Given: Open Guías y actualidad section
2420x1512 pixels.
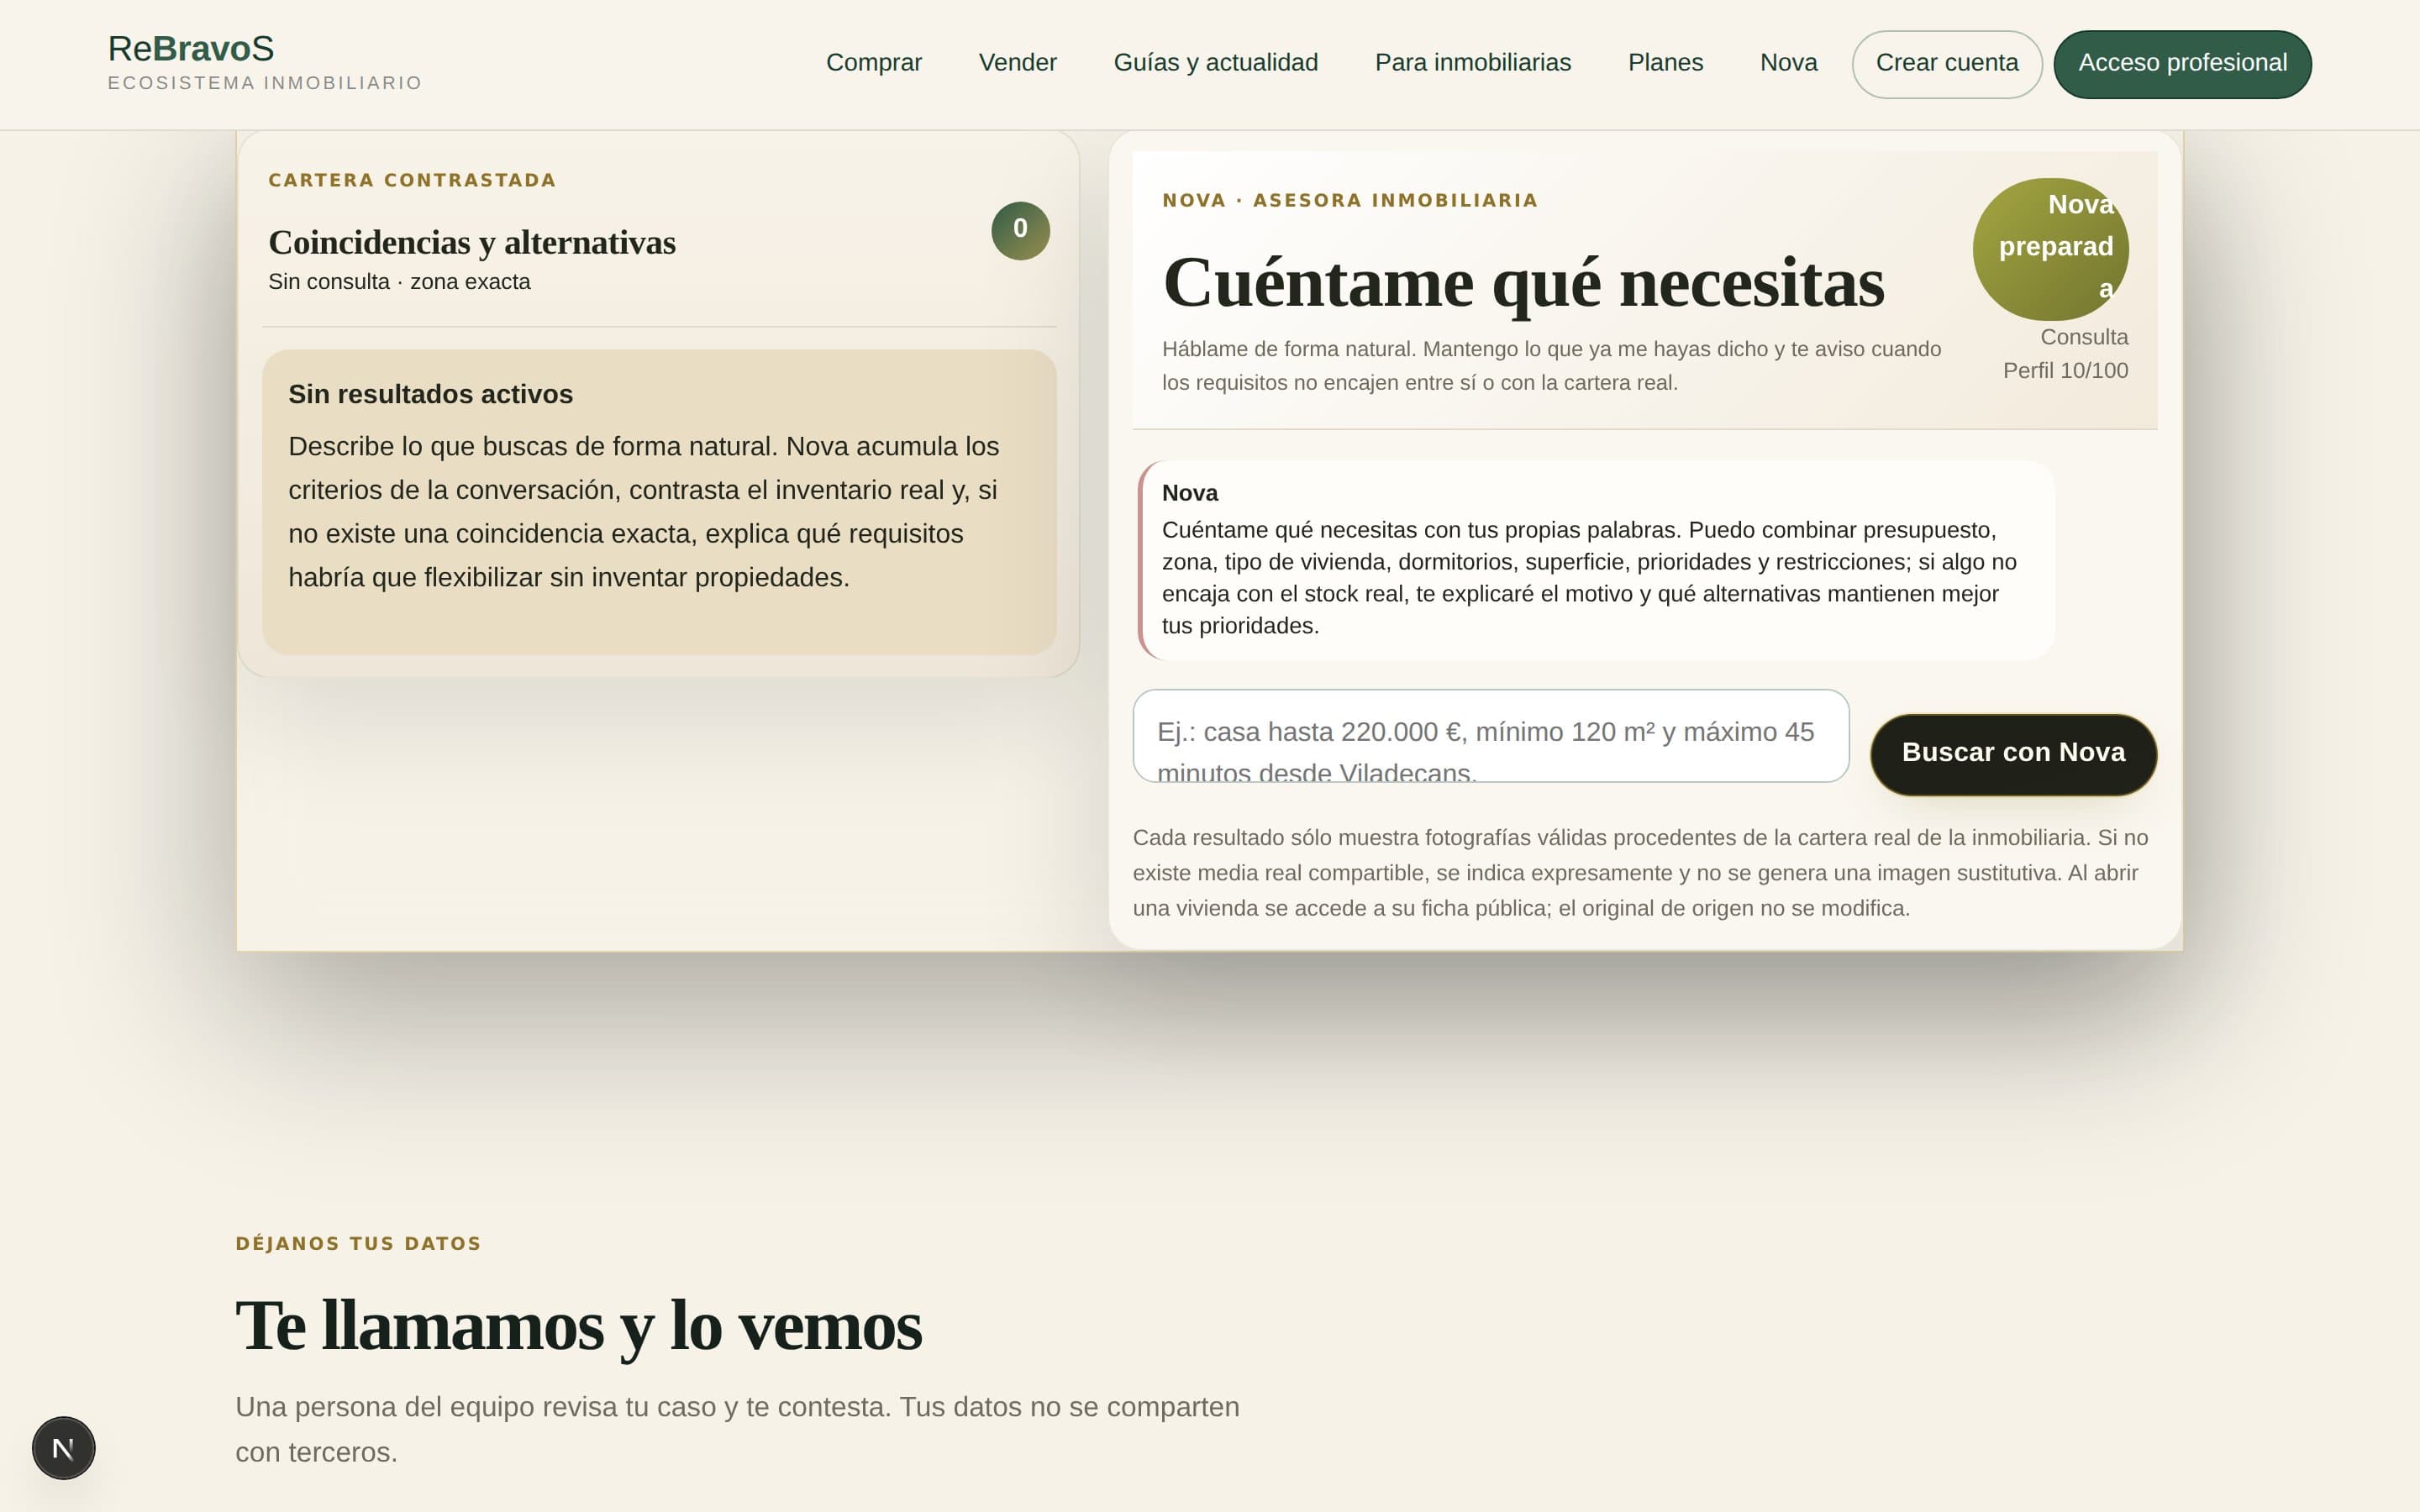Looking at the screenshot, I should click(x=1215, y=63).
